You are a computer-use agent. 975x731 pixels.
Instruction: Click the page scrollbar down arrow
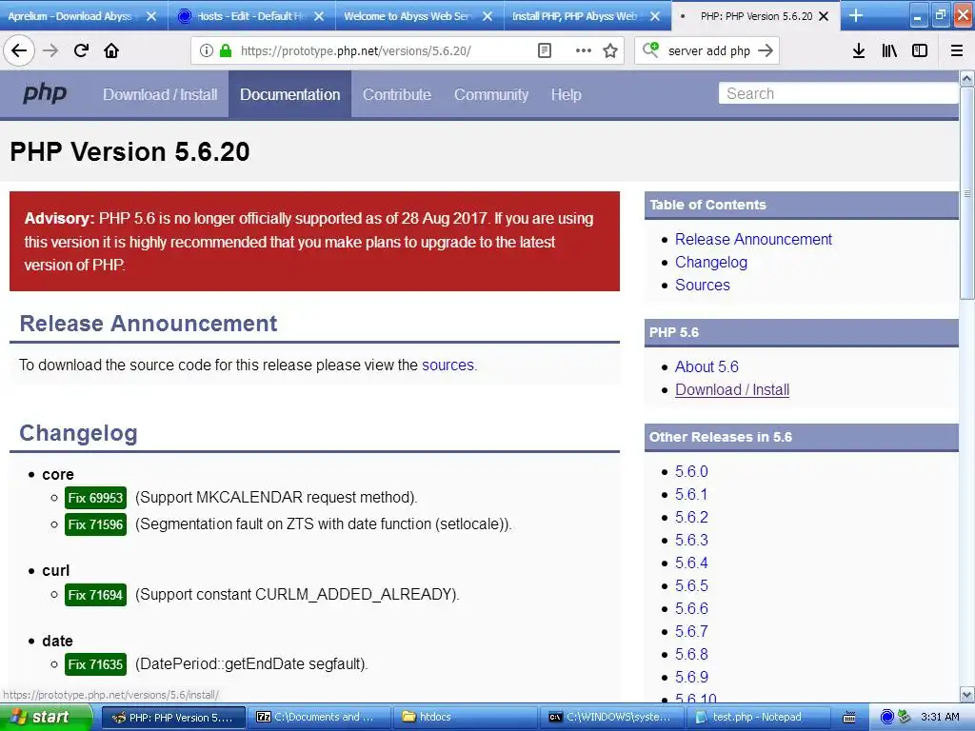click(x=966, y=694)
